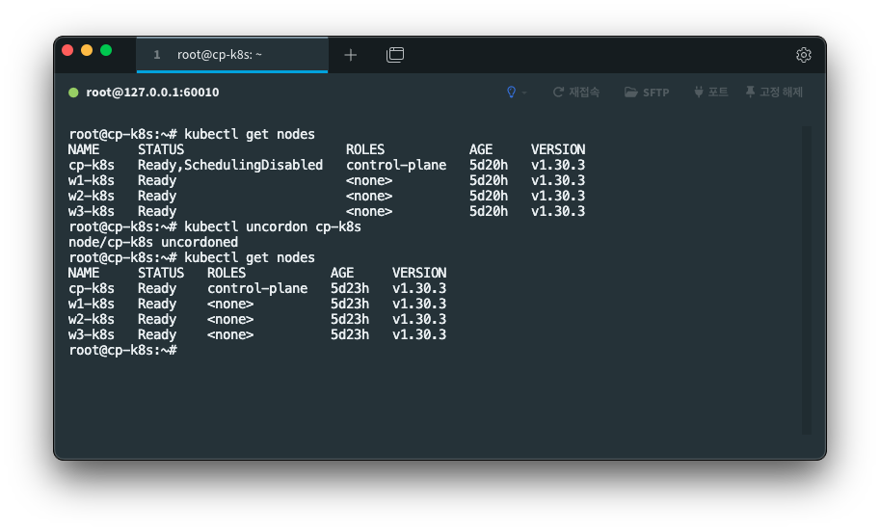Open a new tab with the plus icon
880x531 pixels.
[350, 55]
